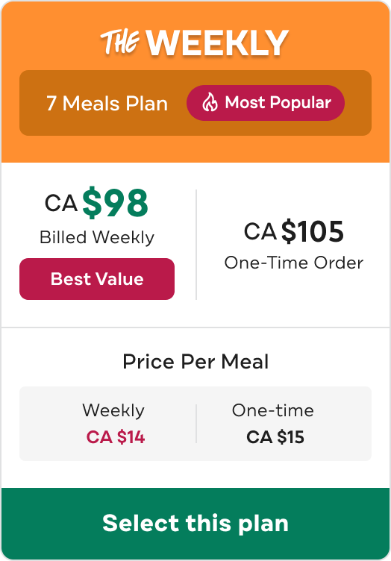Click the Most Popular badge
This screenshot has width=391, height=561.
pos(266,103)
